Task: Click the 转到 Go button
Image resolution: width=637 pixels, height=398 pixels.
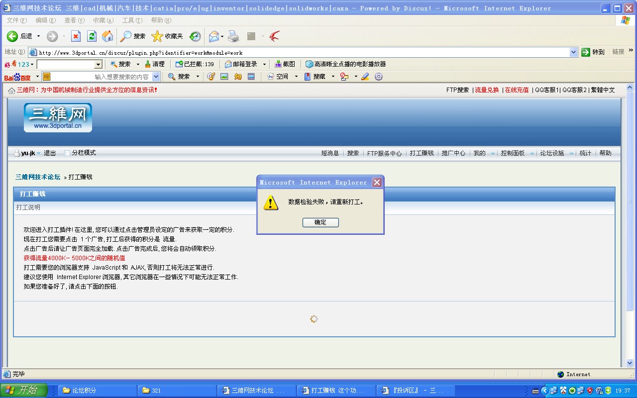Action: point(593,52)
